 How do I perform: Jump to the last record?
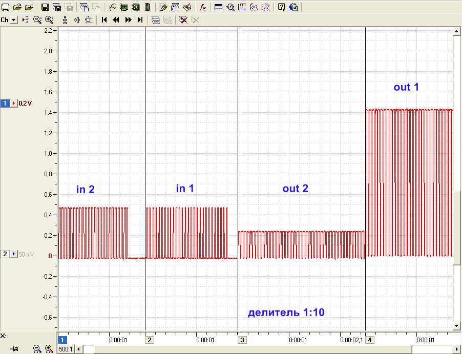140,20
